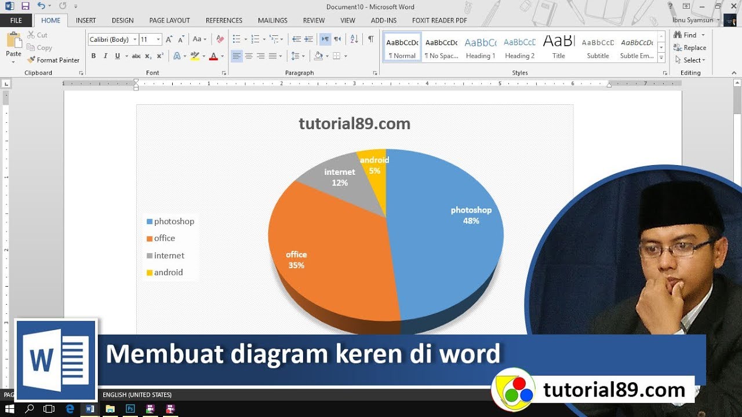Expand the Styles gallery
Screen dimensions: 742x417
coord(661,57)
